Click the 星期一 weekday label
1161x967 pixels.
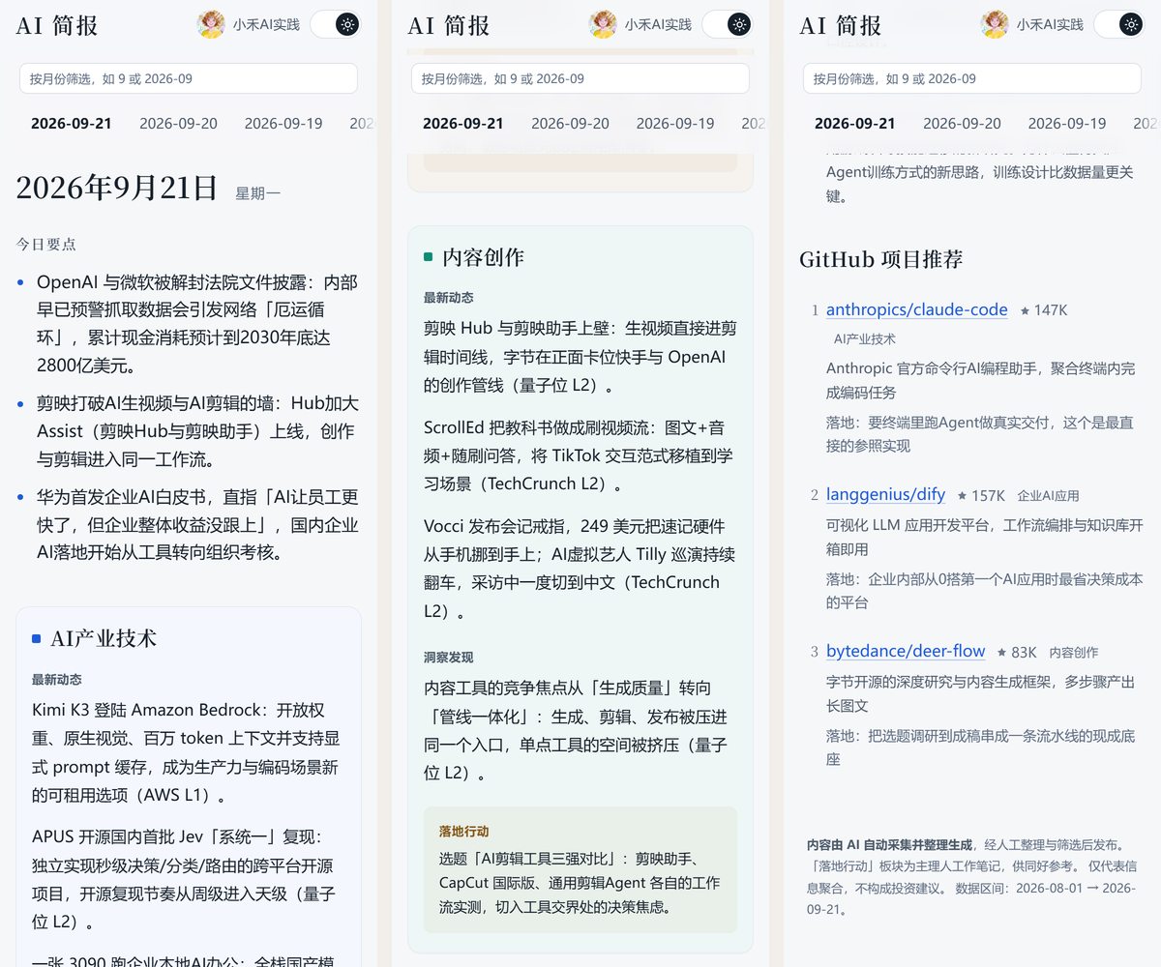258,193
